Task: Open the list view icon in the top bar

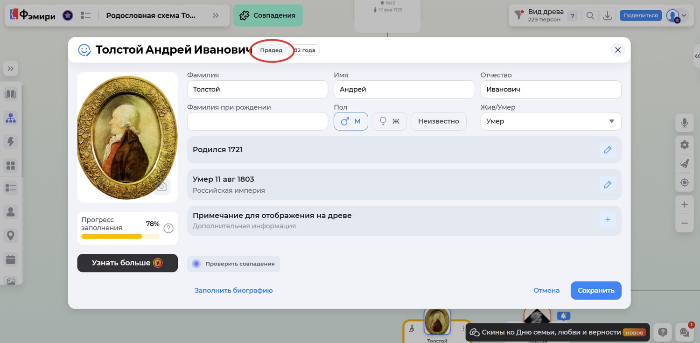Action: pos(85,15)
